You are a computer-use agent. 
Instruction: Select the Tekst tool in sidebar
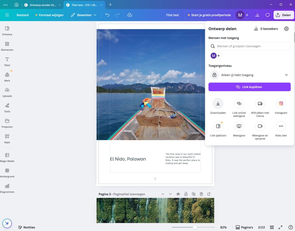click(7, 61)
